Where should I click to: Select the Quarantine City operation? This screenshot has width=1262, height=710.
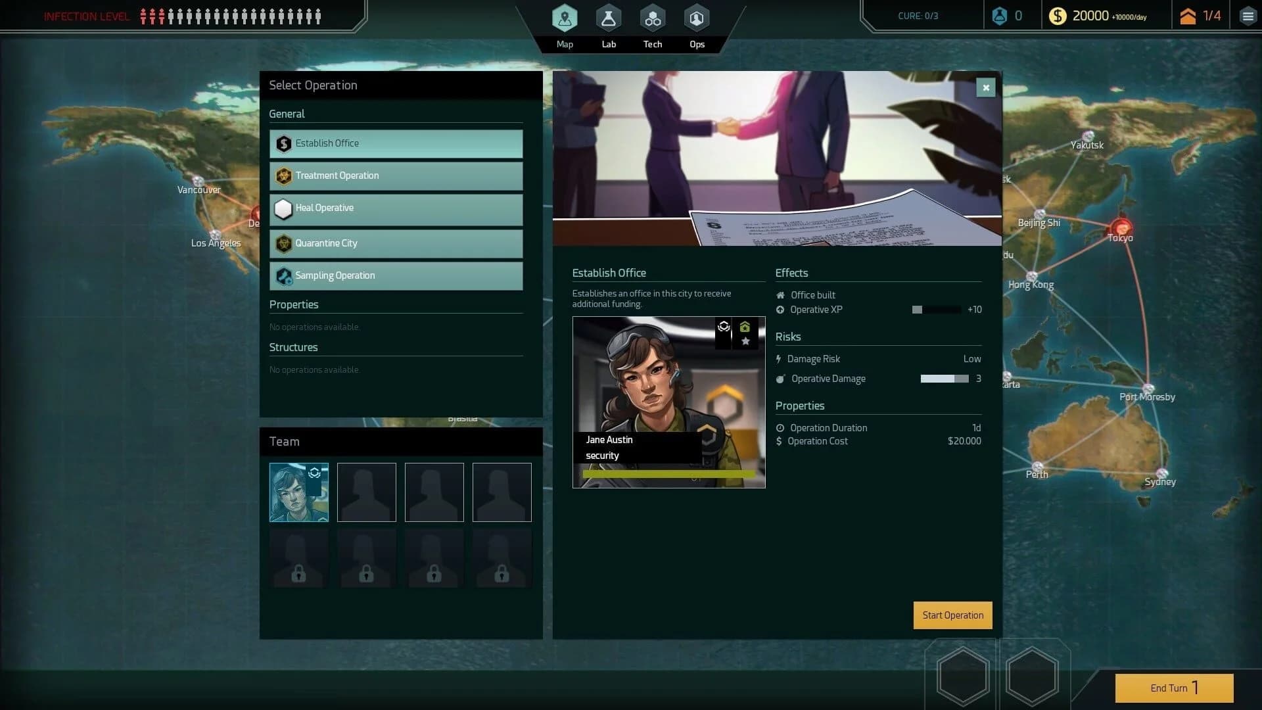[395, 243]
